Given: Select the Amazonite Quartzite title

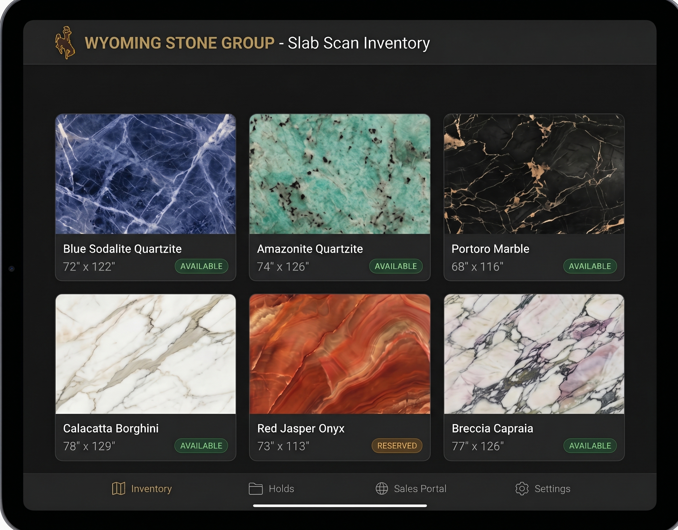Looking at the screenshot, I should point(310,249).
